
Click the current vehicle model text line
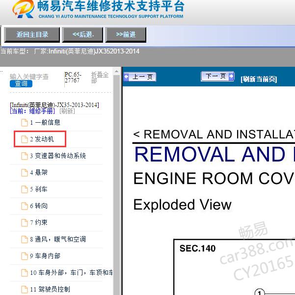pos(70,51)
